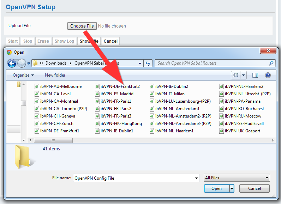This screenshot has height=204, width=281.
Task: Click the Start button on OpenVPN page
Action: tap(13, 41)
